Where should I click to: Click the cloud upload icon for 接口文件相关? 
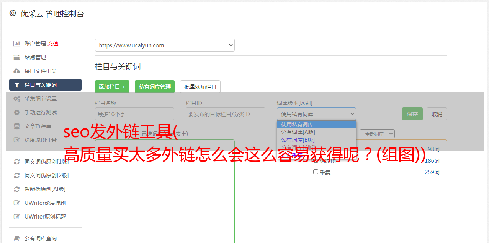point(16,71)
